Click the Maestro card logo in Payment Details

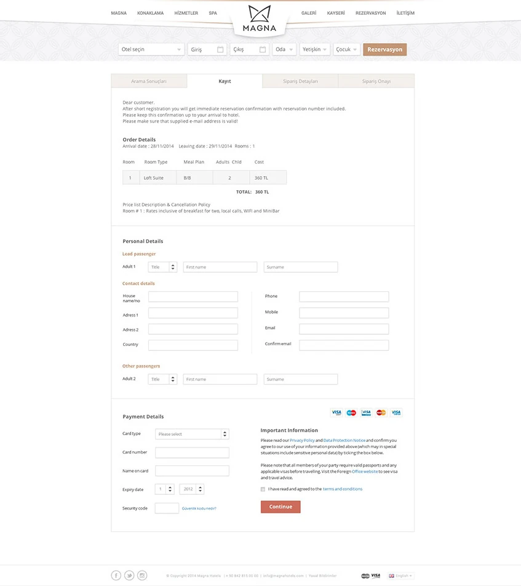(351, 412)
